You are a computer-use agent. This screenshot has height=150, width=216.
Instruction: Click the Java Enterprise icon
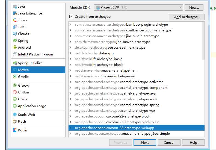(15, 13)
